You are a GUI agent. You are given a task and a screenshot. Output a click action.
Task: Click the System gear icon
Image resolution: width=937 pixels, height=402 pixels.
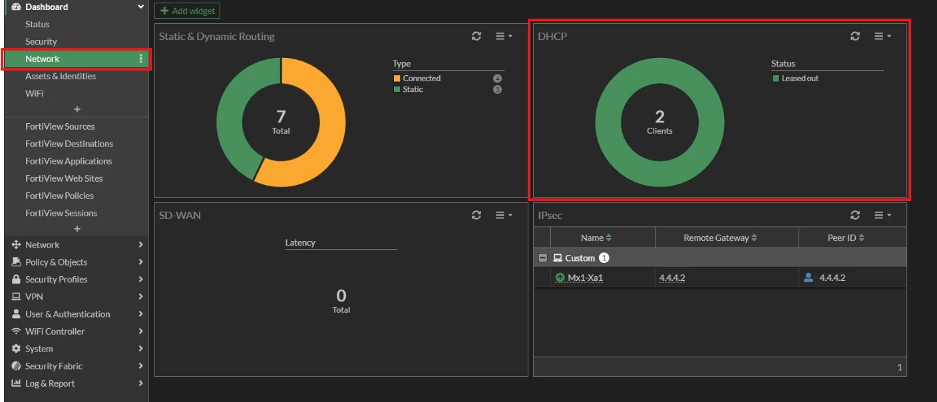(17, 349)
